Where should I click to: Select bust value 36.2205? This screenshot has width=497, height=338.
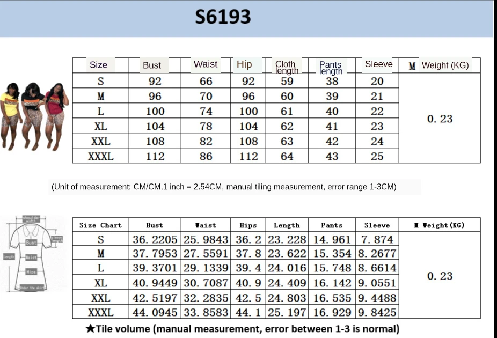pyautogui.click(x=155, y=239)
